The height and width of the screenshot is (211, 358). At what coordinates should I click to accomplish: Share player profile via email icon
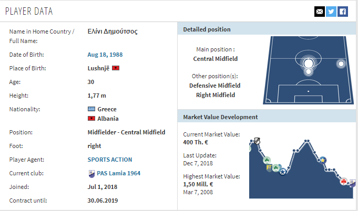[x=320, y=12]
